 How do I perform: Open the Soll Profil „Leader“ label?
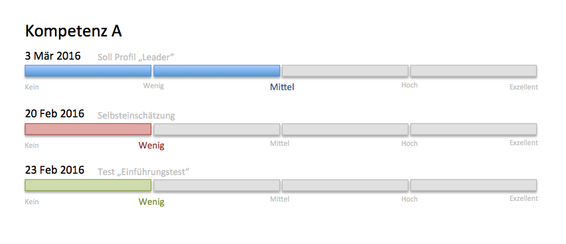tap(136, 57)
